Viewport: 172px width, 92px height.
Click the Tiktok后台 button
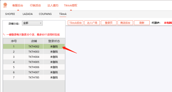coord(75,23)
